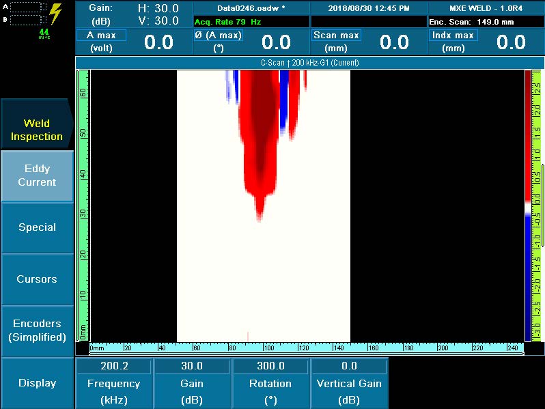Open the Special submenu
This screenshot has height=409, width=545.
pyautogui.click(x=37, y=227)
